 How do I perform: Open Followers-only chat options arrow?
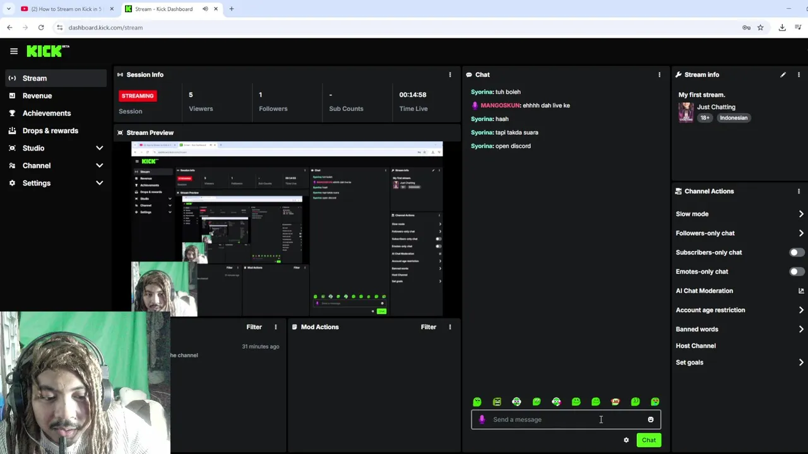[x=801, y=233]
